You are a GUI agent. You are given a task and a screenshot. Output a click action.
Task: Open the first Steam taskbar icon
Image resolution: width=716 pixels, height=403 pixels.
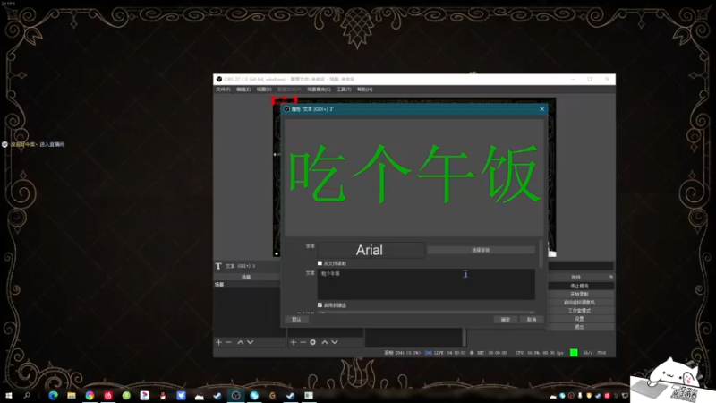point(217,396)
